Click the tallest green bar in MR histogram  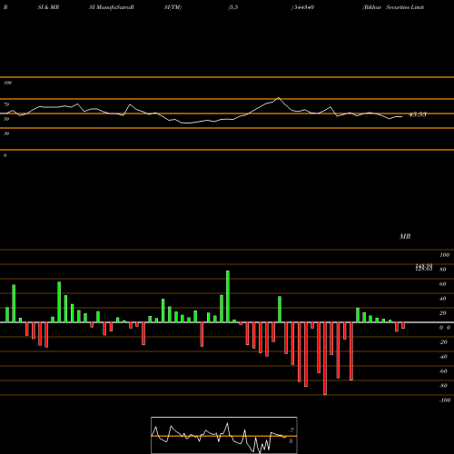tap(228, 297)
